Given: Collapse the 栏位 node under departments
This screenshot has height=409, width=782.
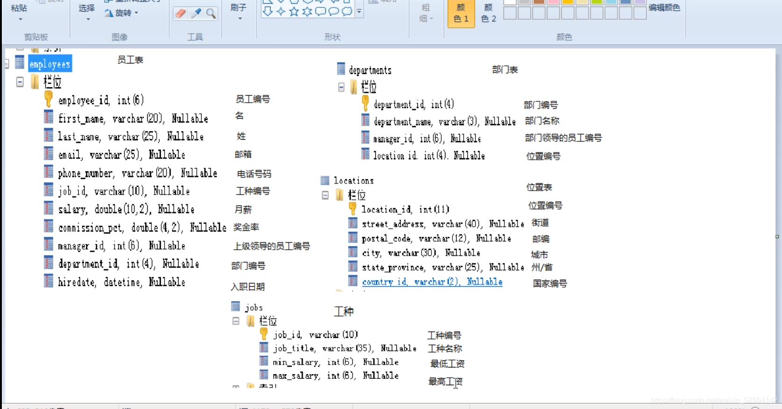Looking at the screenshot, I should tap(341, 87).
